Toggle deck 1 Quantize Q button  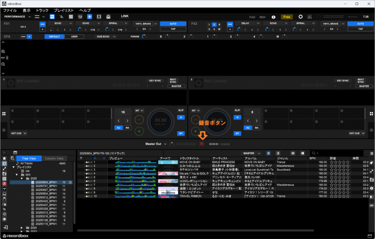(181, 117)
